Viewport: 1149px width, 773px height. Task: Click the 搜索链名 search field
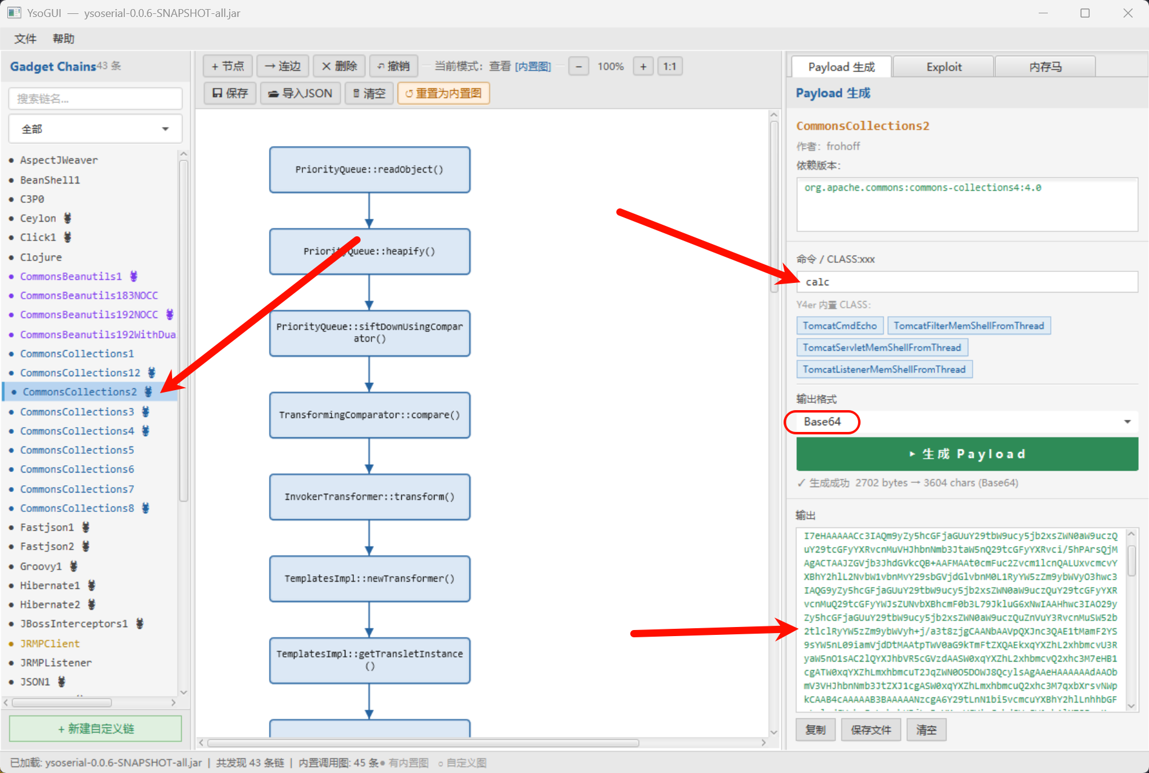pyautogui.click(x=96, y=99)
